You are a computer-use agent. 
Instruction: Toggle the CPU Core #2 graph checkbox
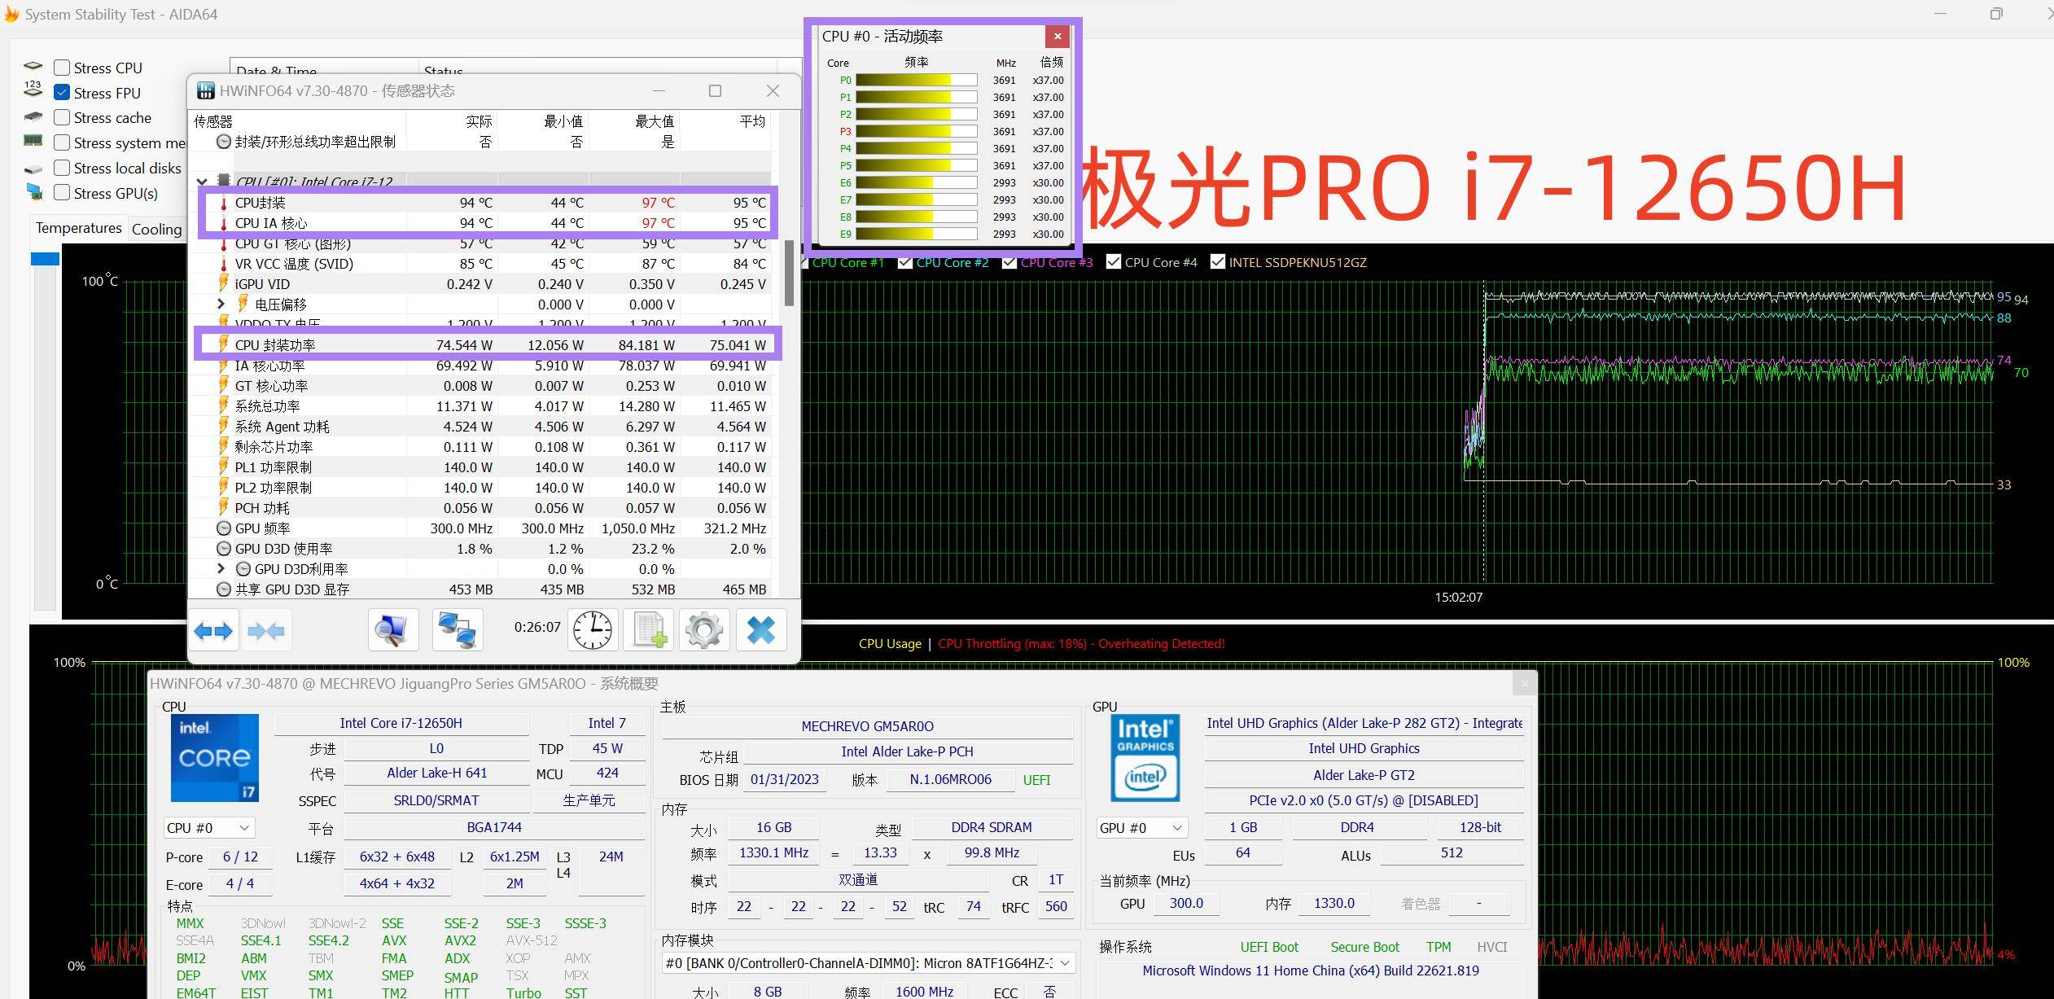coord(904,262)
